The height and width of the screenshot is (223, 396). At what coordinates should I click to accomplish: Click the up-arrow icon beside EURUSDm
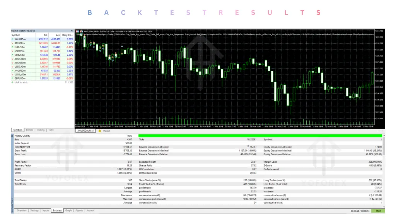tap(12, 47)
